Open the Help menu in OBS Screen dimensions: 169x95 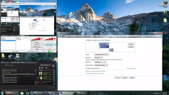[x=24, y=3]
